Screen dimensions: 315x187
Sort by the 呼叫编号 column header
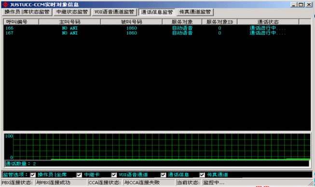pos(21,22)
